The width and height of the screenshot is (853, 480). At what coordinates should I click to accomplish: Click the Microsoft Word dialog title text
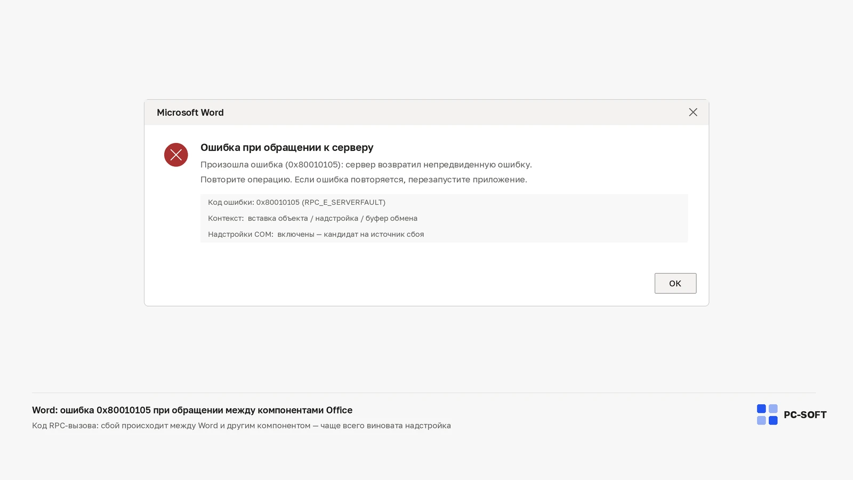[190, 113]
